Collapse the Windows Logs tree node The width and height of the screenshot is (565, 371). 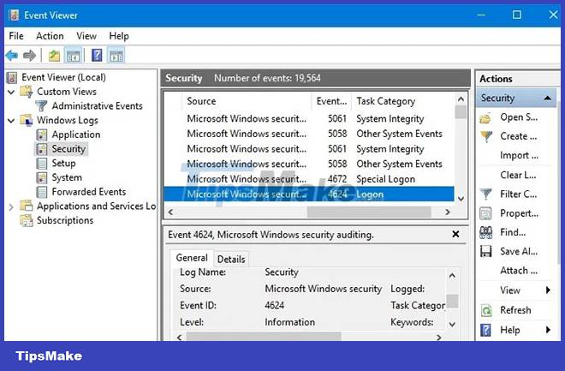[x=11, y=121]
